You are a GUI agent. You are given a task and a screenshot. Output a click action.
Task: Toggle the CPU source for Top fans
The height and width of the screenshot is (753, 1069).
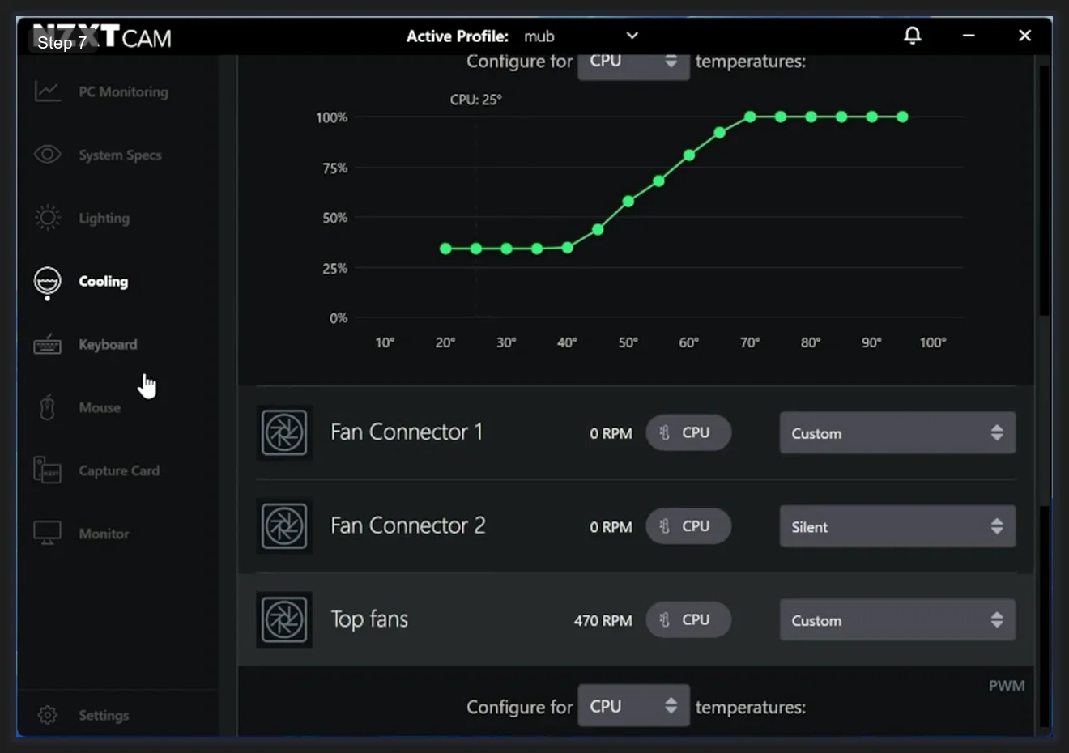(x=688, y=619)
